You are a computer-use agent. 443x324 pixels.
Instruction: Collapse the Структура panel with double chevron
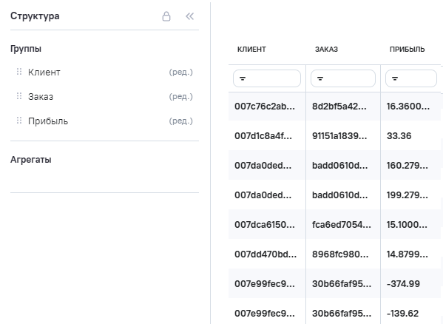[x=189, y=16]
